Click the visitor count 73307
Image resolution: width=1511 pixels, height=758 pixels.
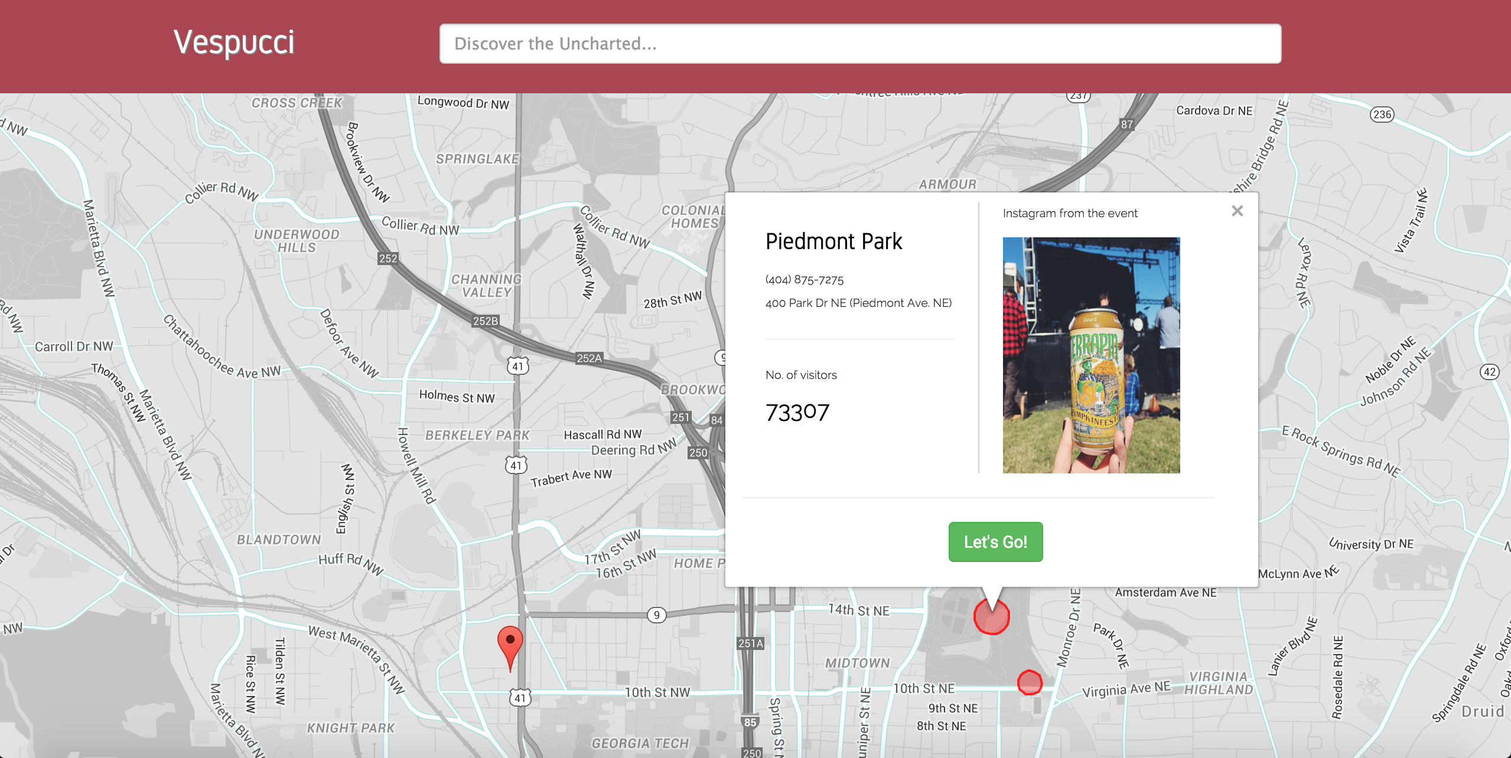[x=797, y=412]
